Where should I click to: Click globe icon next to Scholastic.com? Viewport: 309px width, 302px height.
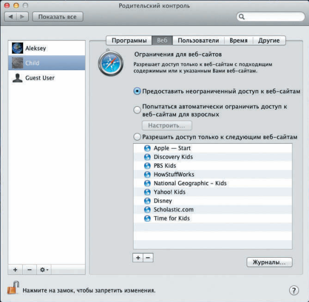click(147, 210)
